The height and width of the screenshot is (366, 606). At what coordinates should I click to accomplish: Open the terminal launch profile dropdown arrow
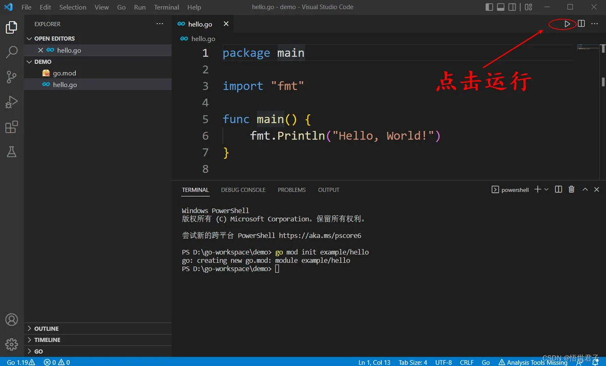tap(547, 189)
